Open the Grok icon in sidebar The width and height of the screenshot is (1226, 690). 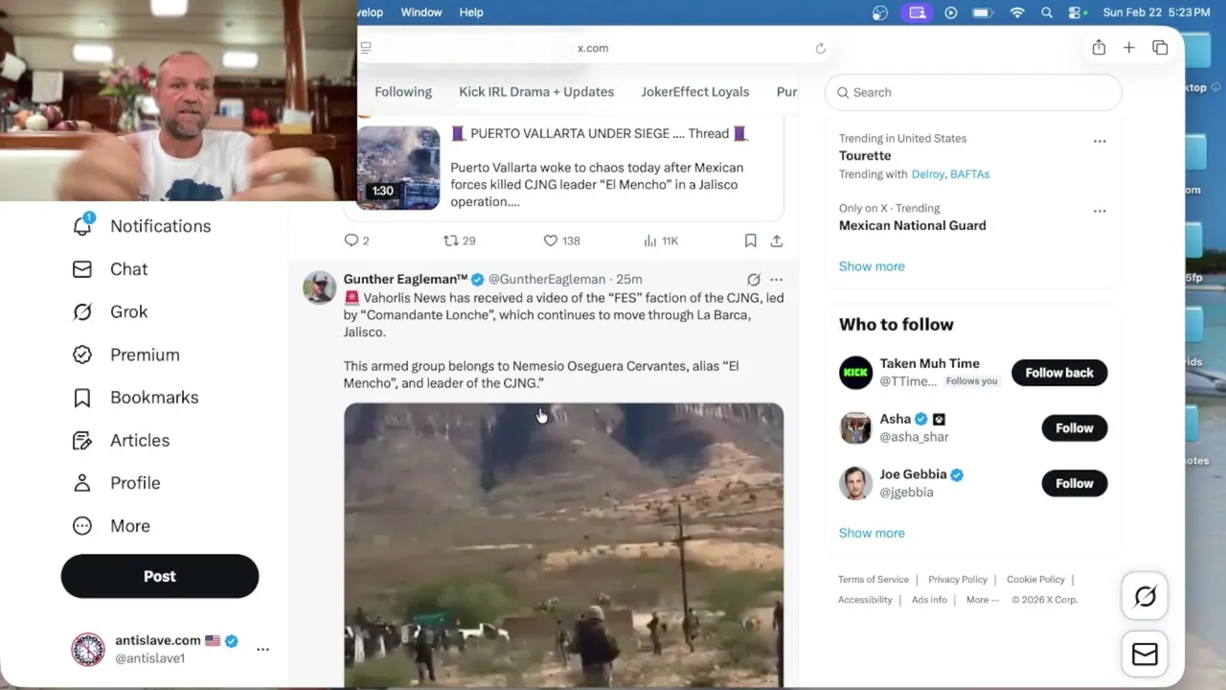click(82, 311)
